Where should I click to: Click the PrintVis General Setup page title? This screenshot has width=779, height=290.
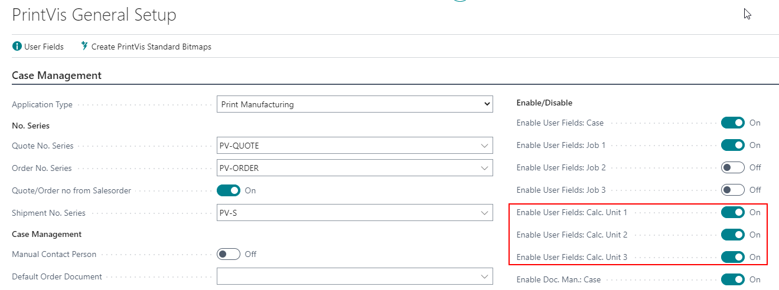point(94,15)
